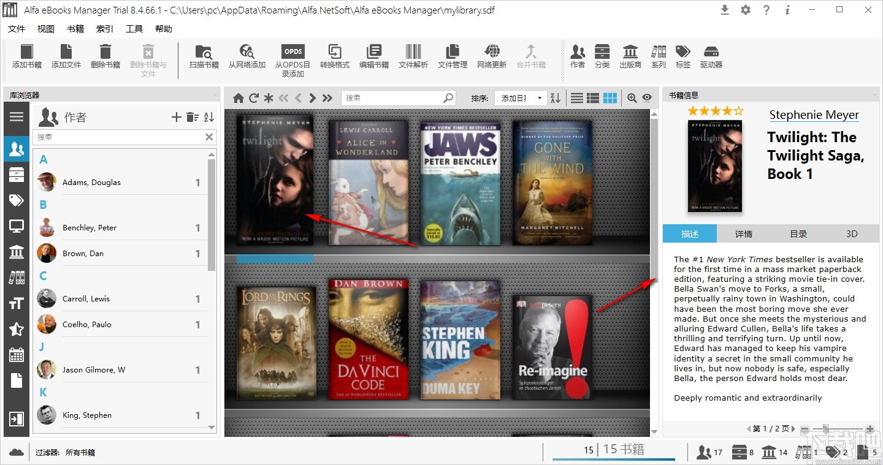Switch to the 详情 tab
The width and height of the screenshot is (883, 465).
click(744, 233)
